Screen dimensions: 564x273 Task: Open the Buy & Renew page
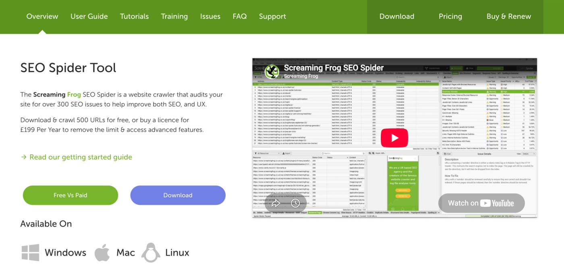tap(509, 16)
